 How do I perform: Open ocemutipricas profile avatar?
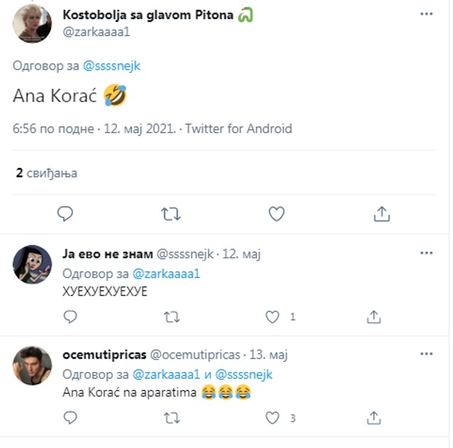pyautogui.click(x=33, y=366)
